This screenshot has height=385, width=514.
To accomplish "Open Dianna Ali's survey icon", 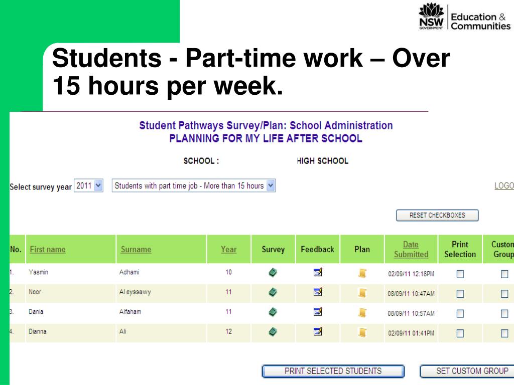I will coord(273,332).
